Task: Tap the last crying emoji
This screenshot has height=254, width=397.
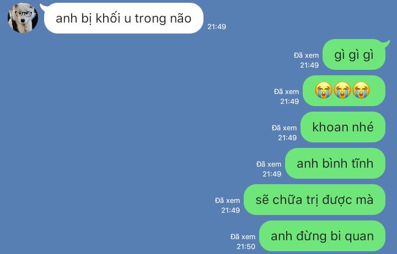Action: 361,90
